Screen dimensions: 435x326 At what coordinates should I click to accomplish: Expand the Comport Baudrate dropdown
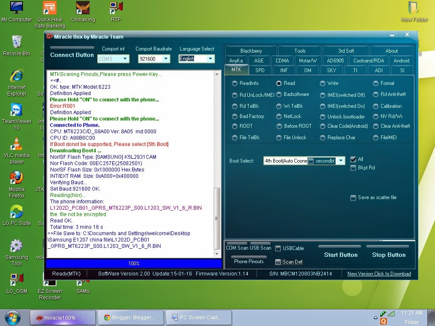(x=166, y=59)
